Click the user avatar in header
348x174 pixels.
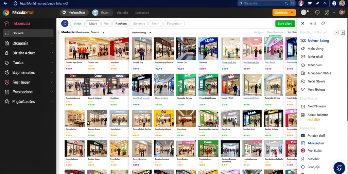[x=342, y=13]
